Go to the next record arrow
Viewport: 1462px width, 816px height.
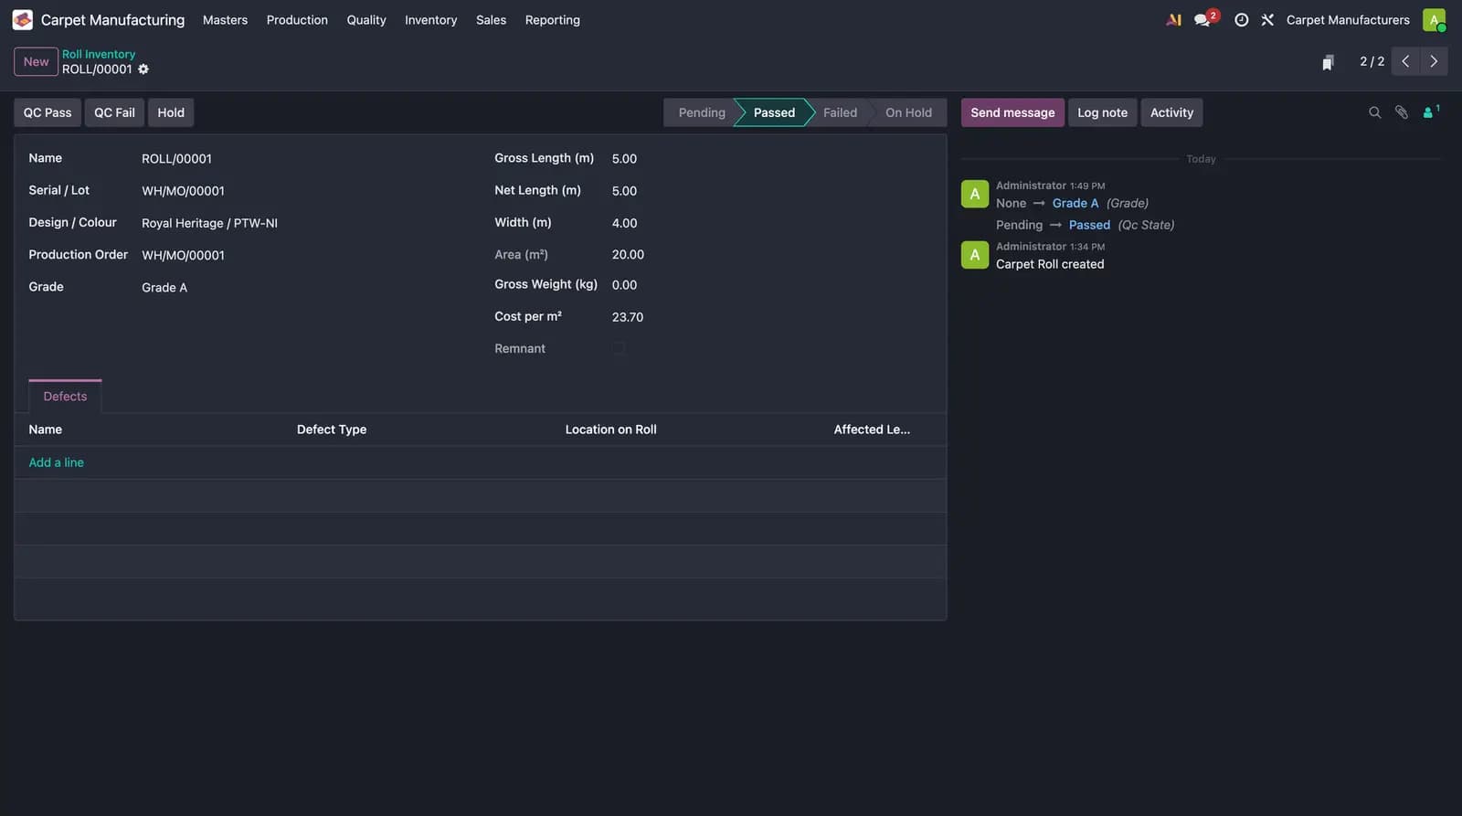point(1434,61)
